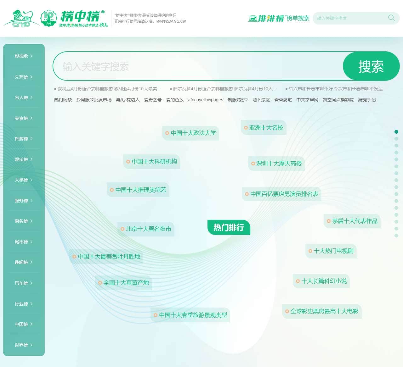Click the hot keyword 狩魔手记
The image size is (403, 367).
(367, 100)
